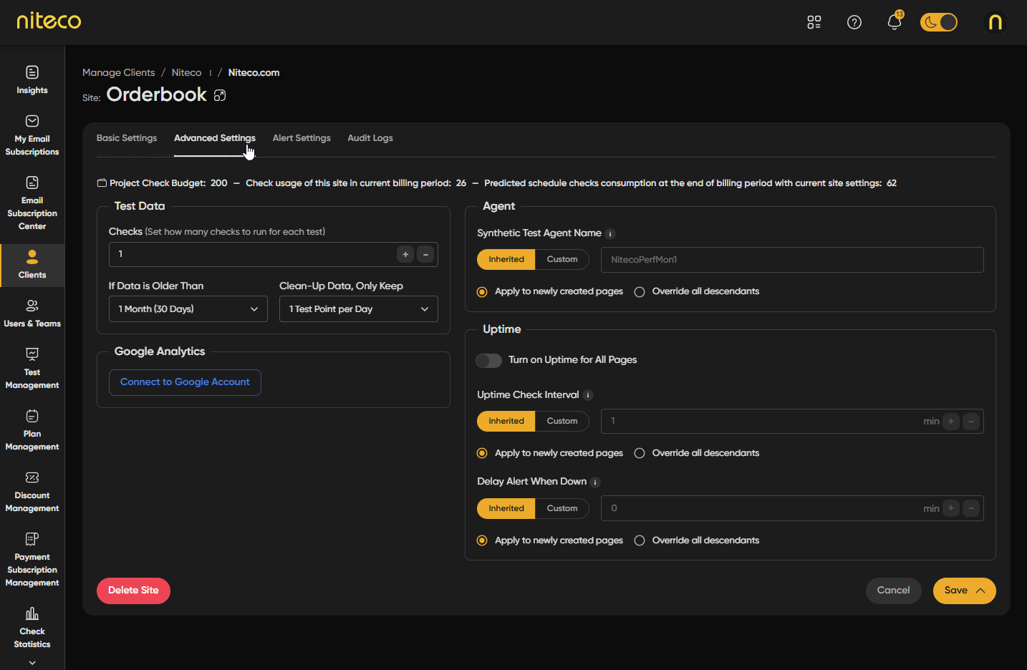Decrease Delay Alert value with minus
Screen dimensions: 1027x670
[971, 508]
